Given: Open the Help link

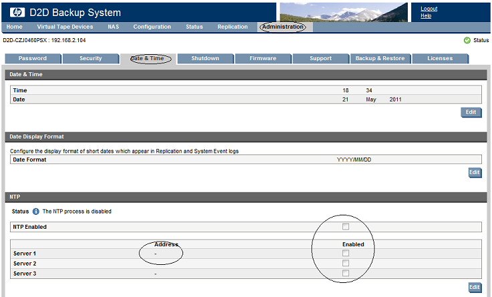Looking at the screenshot, I should click(x=426, y=15).
